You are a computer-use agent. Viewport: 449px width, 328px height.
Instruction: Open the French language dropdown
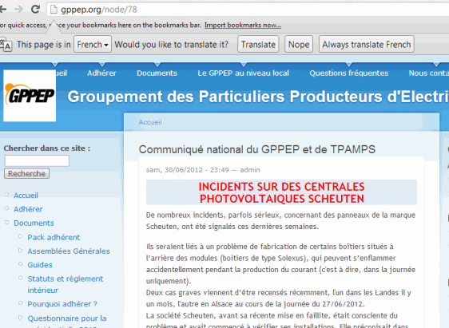click(x=93, y=45)
